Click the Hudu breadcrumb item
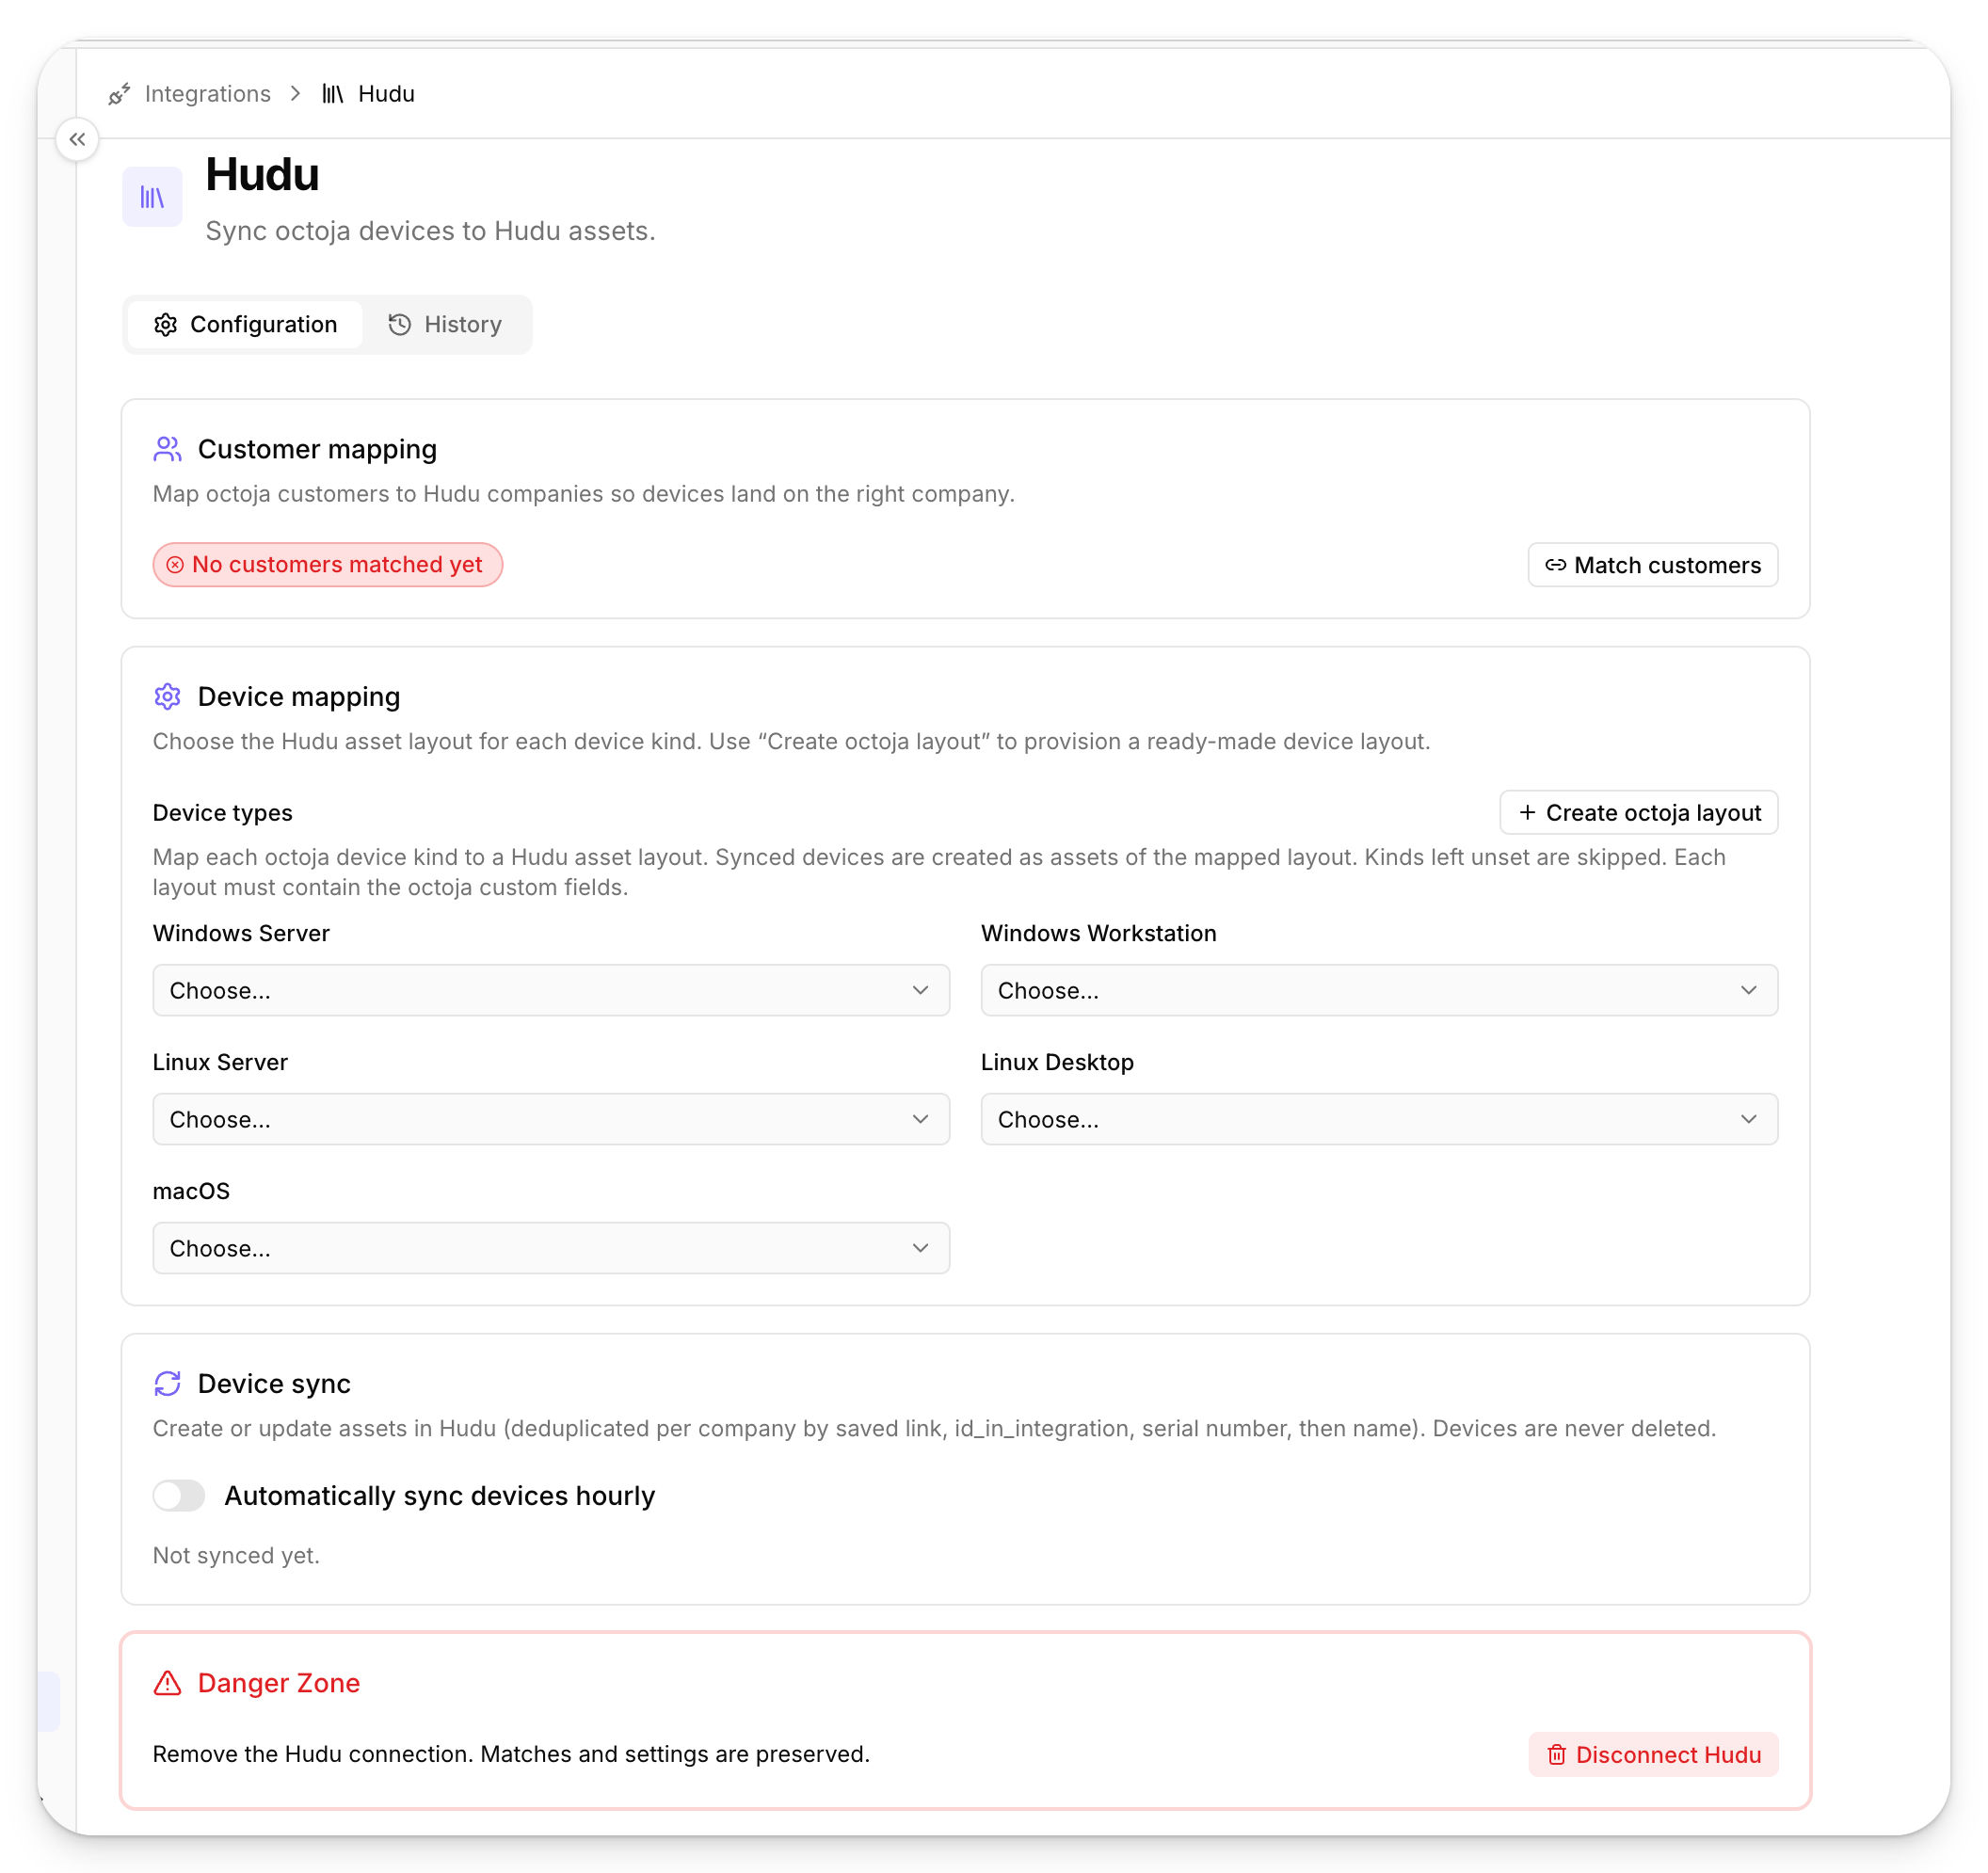Image resolution: width=1988 pixels, height=1873 pixels. point(386,94)
